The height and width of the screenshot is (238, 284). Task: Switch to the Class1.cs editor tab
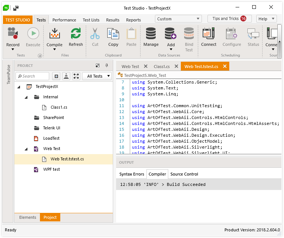tap(162, 67)
